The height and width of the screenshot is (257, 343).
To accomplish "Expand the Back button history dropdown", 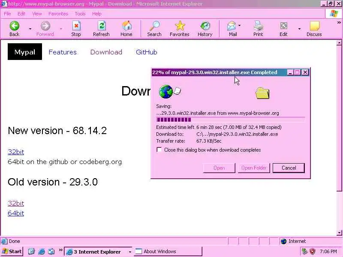I will [x=30, y=29].
